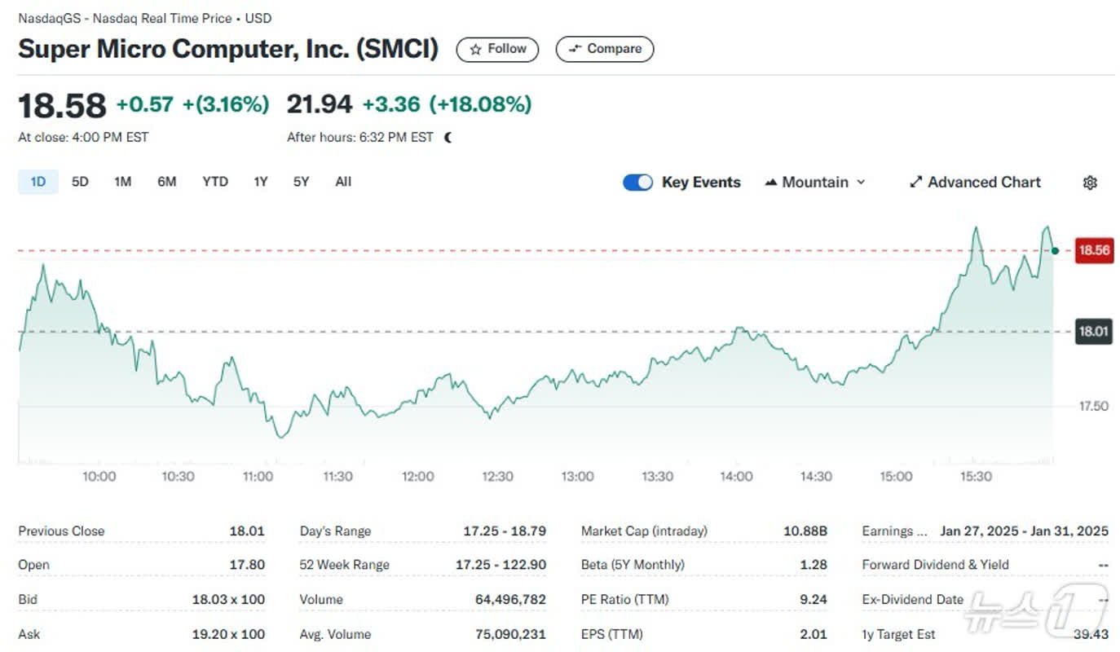Viewport: 1120px width, 652px height.
Task: Switch to 1M time range
Action: point(122,182)
